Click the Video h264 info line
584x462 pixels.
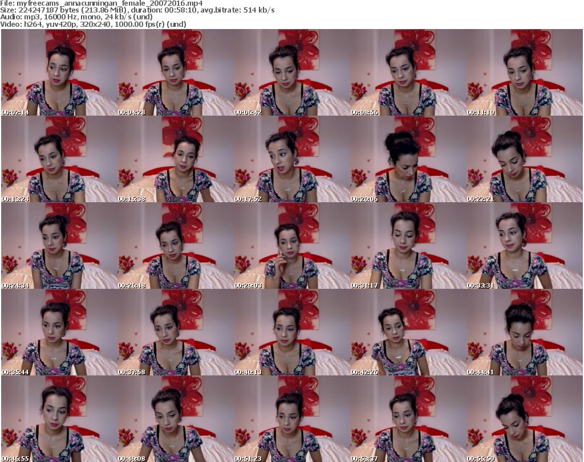[93, 24]
